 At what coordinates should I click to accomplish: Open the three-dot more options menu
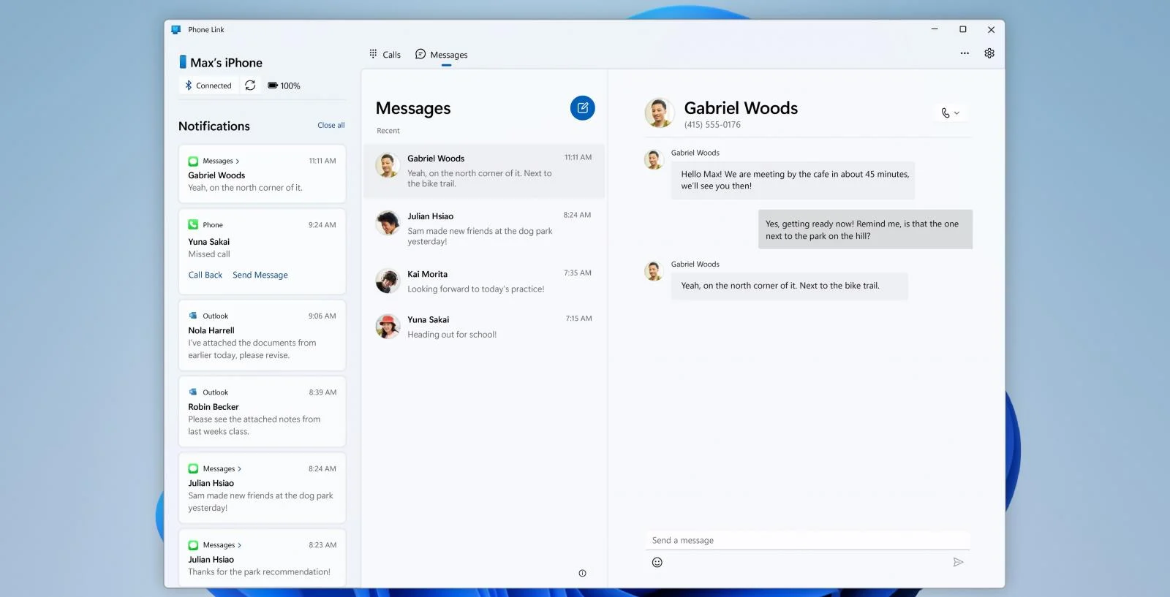click(x=965, y=53)
